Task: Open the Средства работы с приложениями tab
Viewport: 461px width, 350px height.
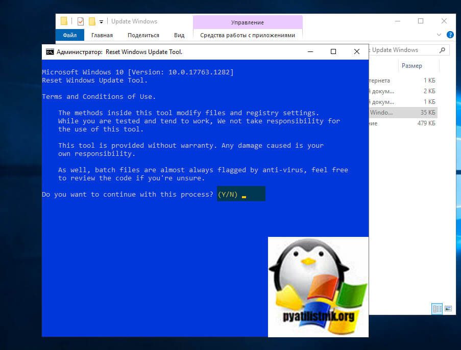Action: point(248,35)
